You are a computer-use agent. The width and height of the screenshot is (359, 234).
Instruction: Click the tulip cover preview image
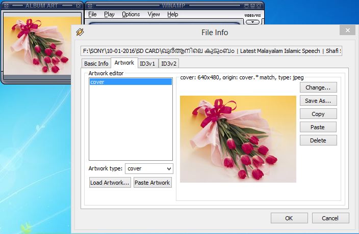click(x=238, y=139)
